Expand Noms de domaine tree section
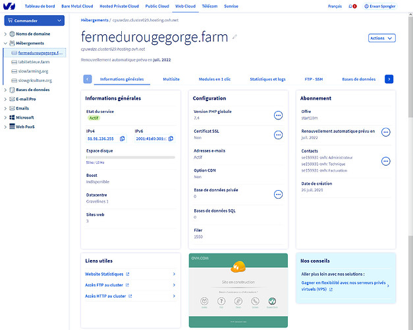The image size is (413, 330). 5,34
